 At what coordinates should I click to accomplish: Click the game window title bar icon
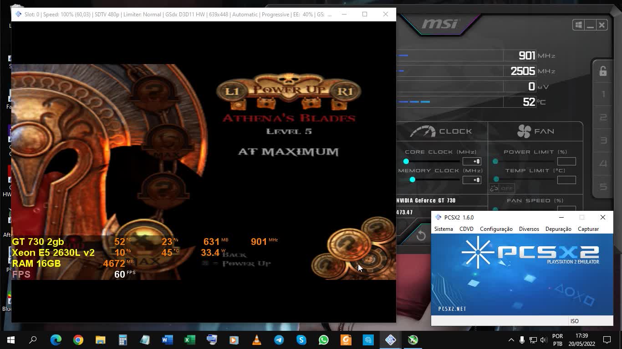click(18, 15)
